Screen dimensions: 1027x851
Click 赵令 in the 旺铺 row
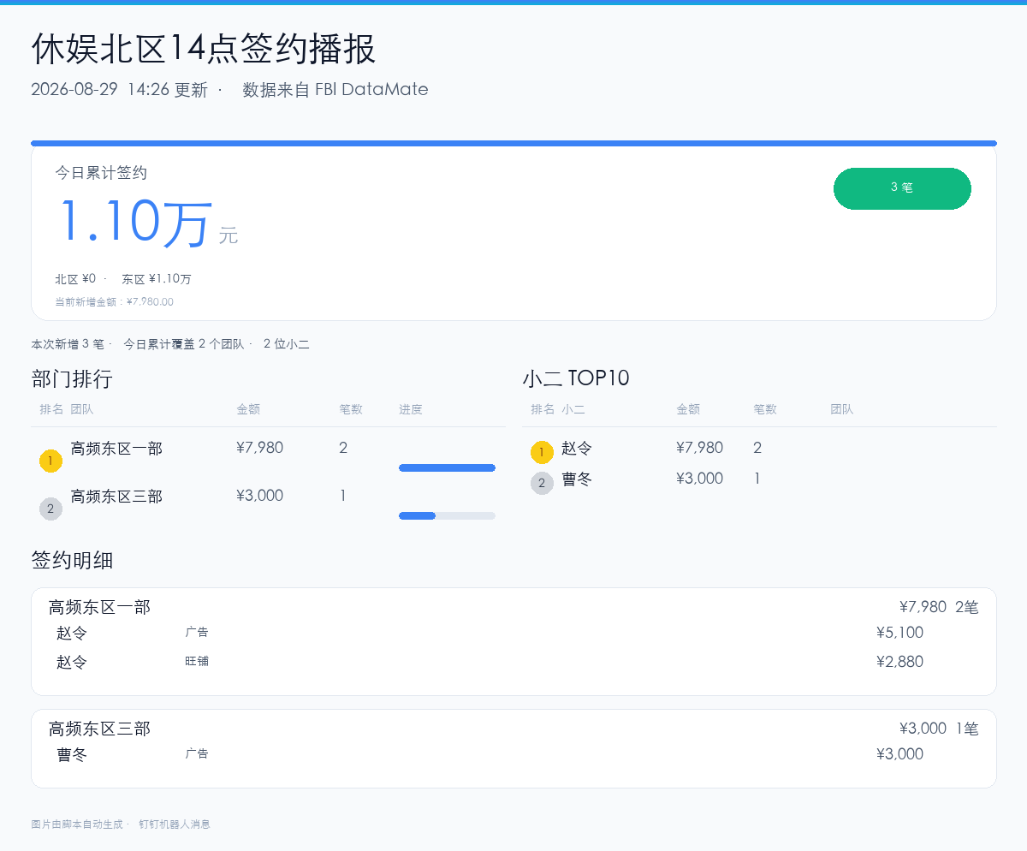(72, 662)
